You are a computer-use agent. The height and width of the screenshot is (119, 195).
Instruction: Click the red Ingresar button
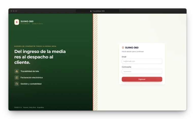(142, 79)
